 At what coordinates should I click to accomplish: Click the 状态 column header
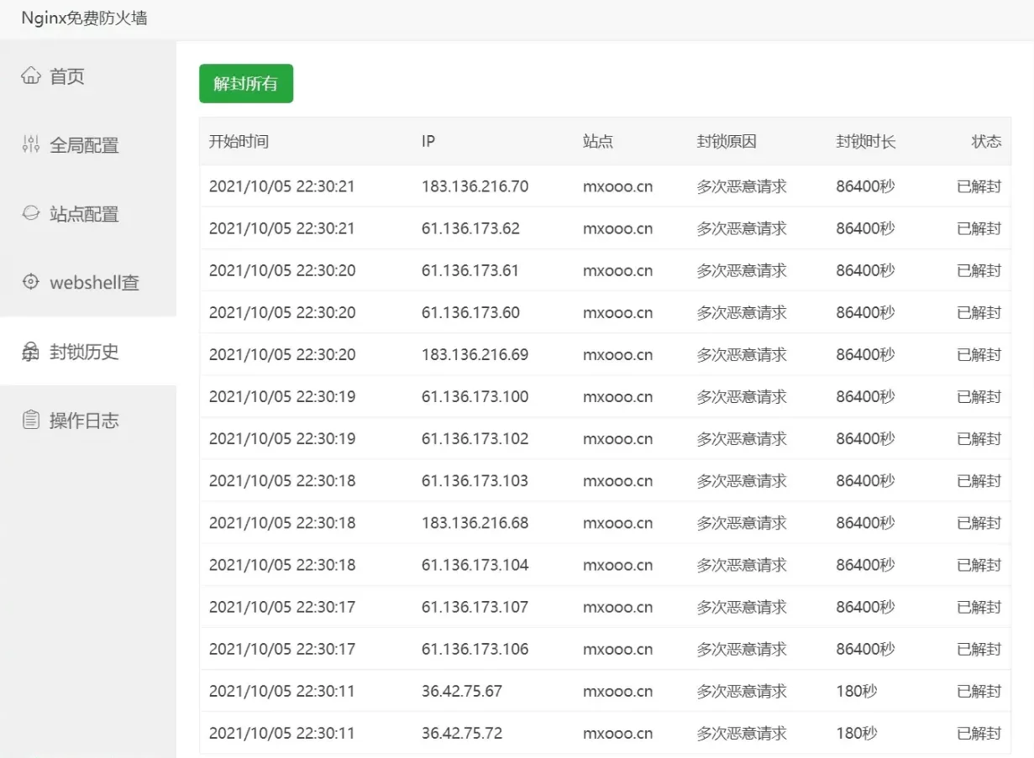(985, 141)
